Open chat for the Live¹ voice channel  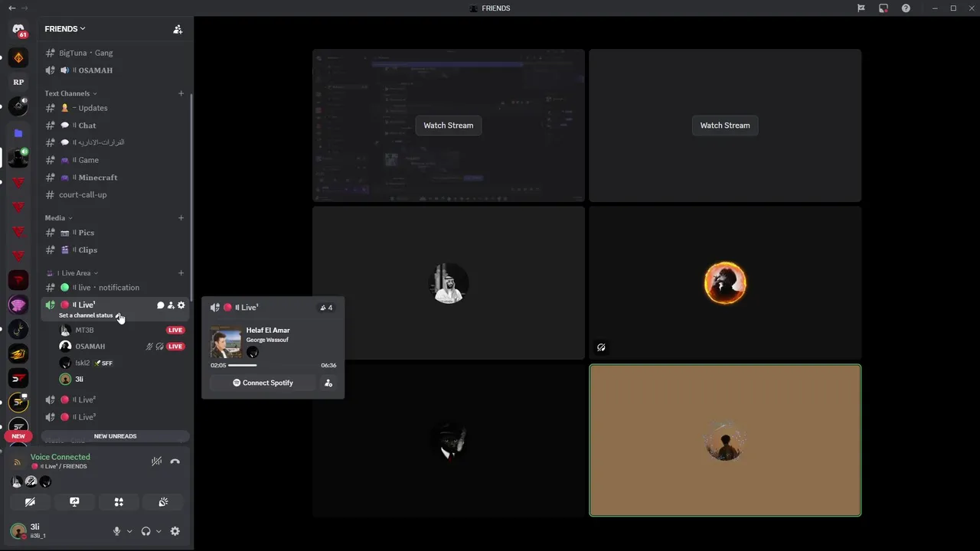[160, 305]
